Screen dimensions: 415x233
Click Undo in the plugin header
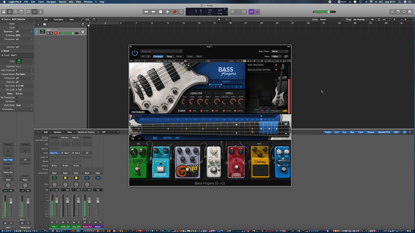pyautogui.click(x=190, y=56)
